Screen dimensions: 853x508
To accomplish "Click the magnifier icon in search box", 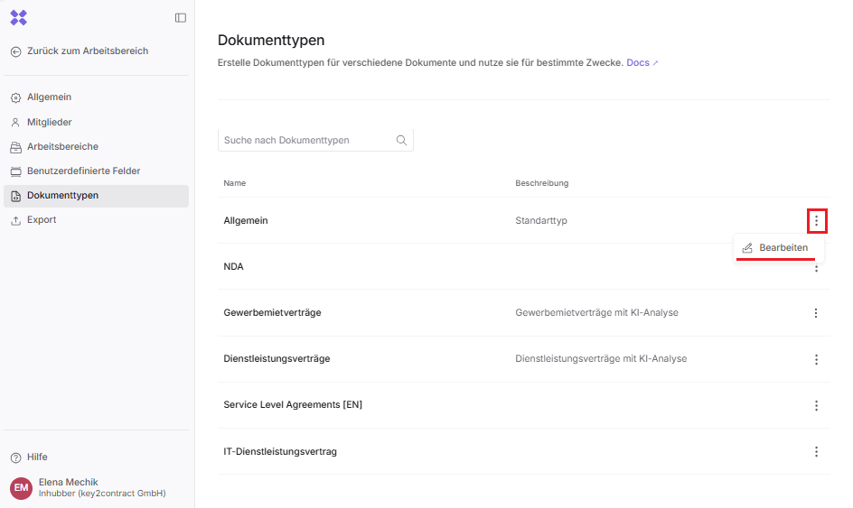I will 401,141.
